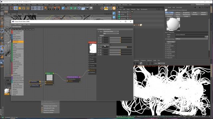Activate the Scale tool icon

point(20,8)
